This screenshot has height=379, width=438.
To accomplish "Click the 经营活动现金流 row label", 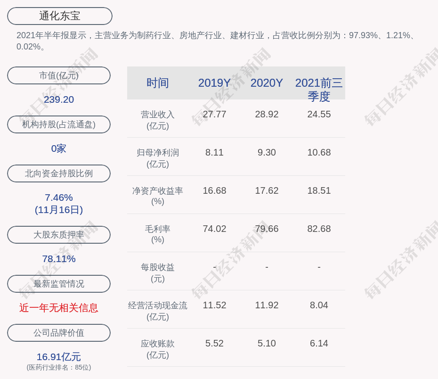I will click(157, 311).
